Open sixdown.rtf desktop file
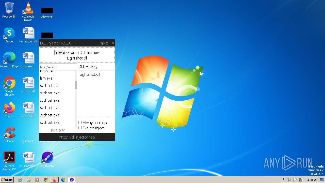 click(28, 85)
